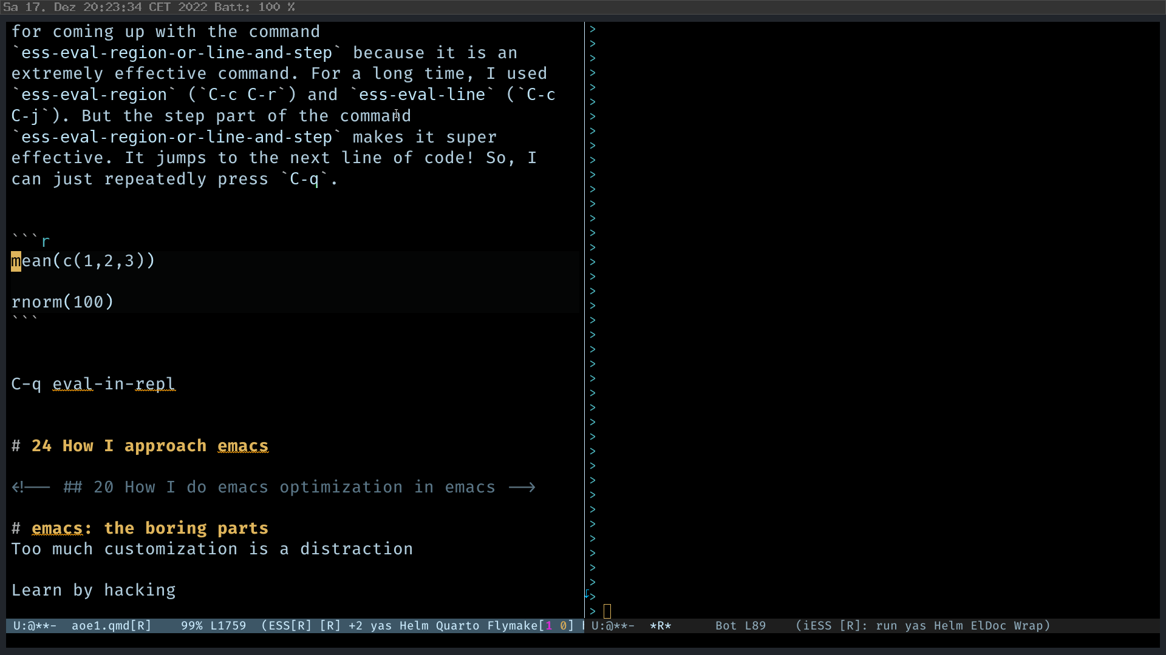Viewport: 1166px width, 655px height.
Task: Click the Helm indicator in left mode line
Action: (x=414, y=625)
